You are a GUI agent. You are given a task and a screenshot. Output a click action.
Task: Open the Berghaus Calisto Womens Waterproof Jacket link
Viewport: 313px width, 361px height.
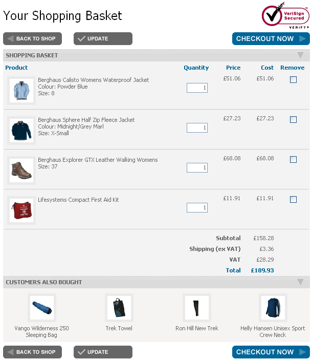(x=94, y=80)
